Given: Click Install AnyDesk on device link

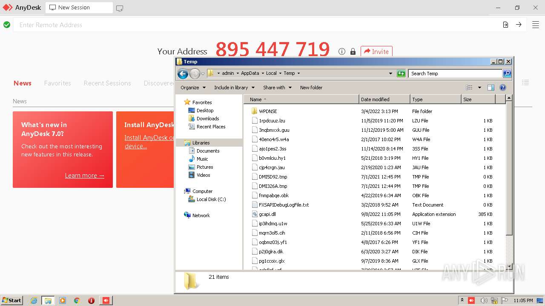Looking at the screenshot, I should coord(149,142).
